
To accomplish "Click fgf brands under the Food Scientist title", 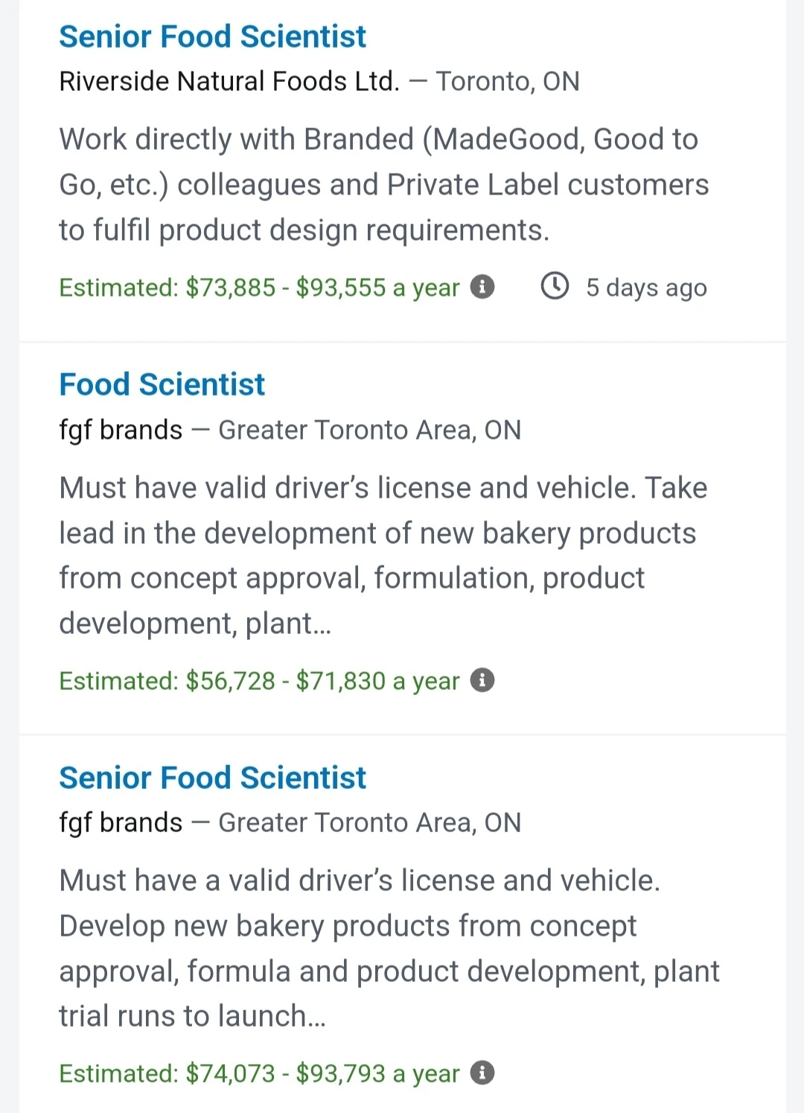I will click(121, 430).
